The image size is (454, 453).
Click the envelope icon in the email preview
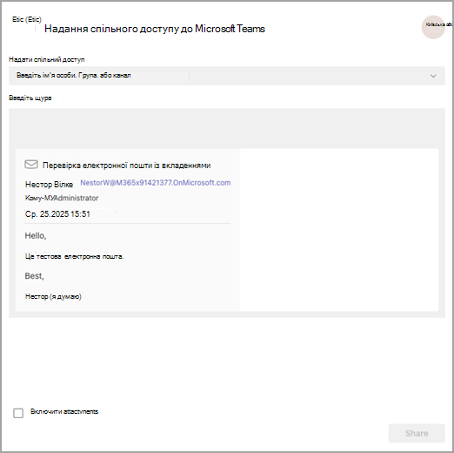point(31,165)
